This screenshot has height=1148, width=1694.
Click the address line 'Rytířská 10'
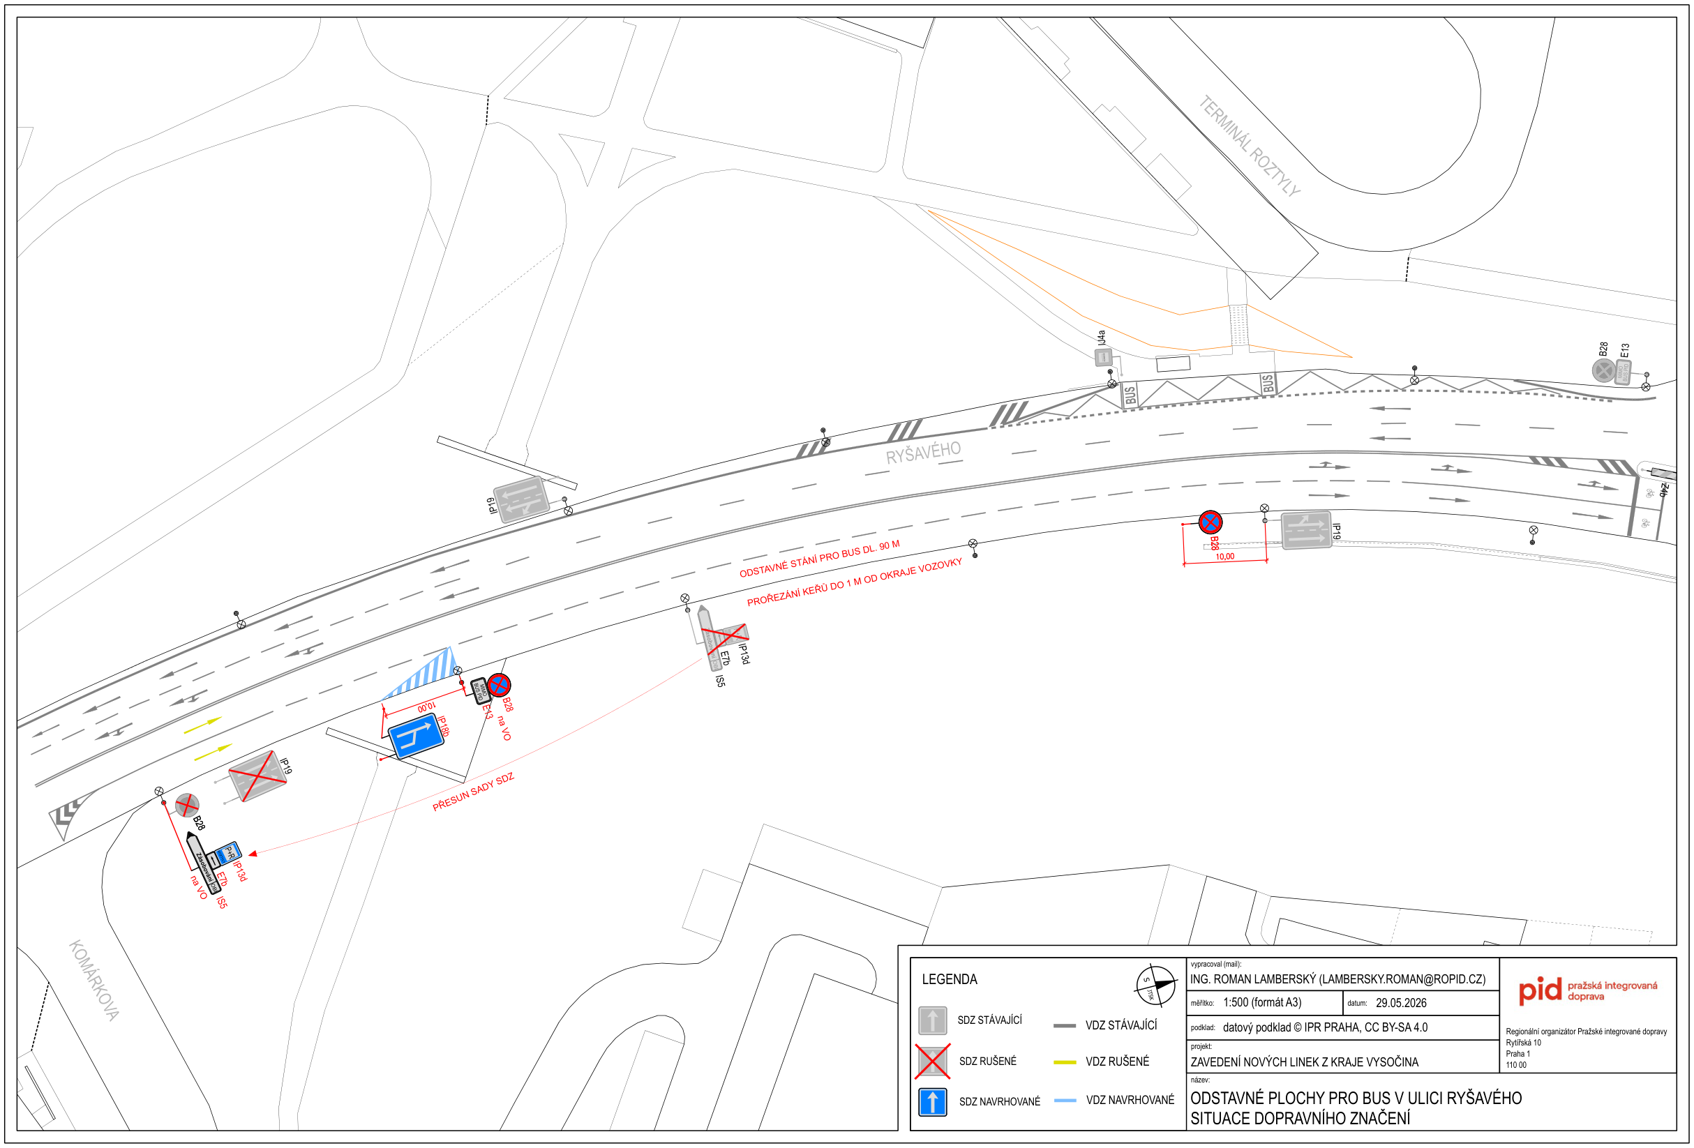tap(1524, 1042)
